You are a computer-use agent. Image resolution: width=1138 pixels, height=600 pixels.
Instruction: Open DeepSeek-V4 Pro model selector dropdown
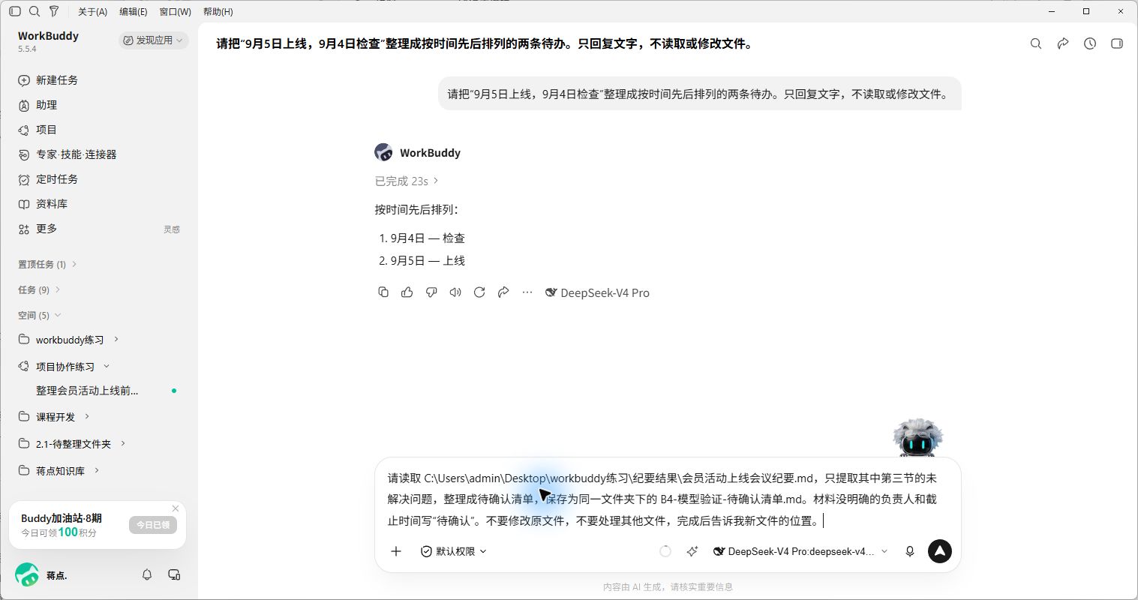click(800, 551)
